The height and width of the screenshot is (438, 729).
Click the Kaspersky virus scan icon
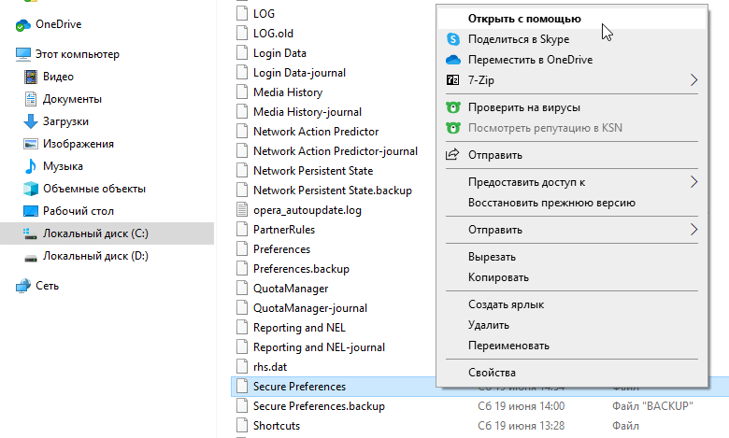tap(453, 107)
